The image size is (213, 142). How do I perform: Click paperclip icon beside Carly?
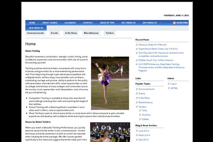pos(140,110)
